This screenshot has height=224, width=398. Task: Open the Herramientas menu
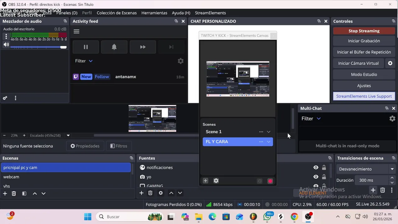(154, 13)
